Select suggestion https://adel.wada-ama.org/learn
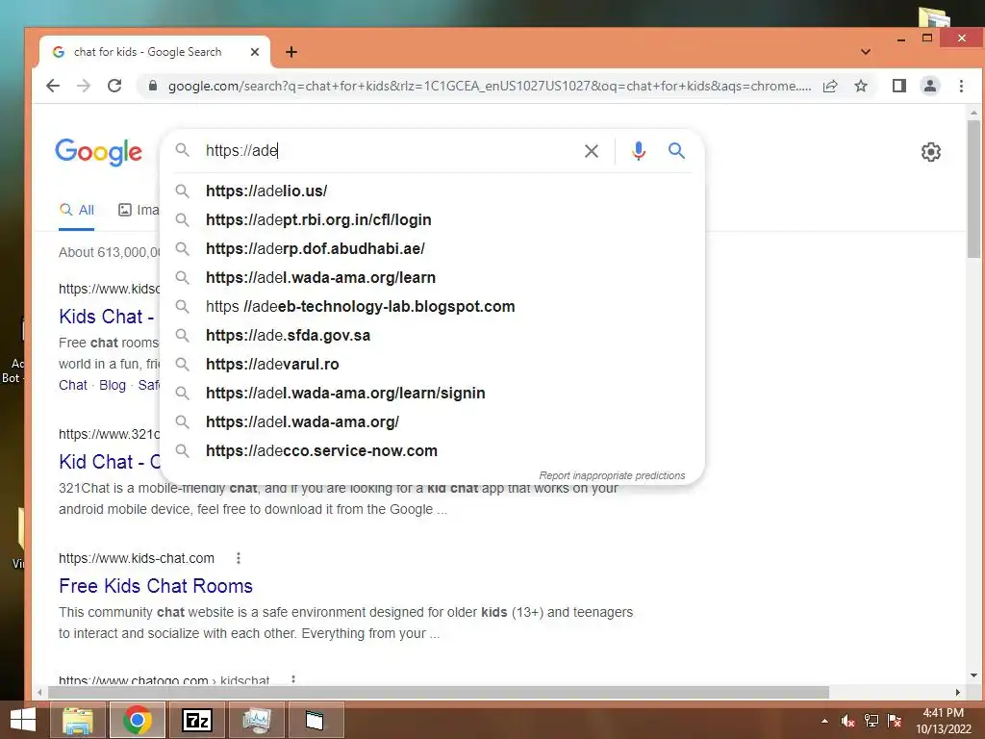Image resolution: width=985 pixels, height=739 pixels. tap(432, 278)
